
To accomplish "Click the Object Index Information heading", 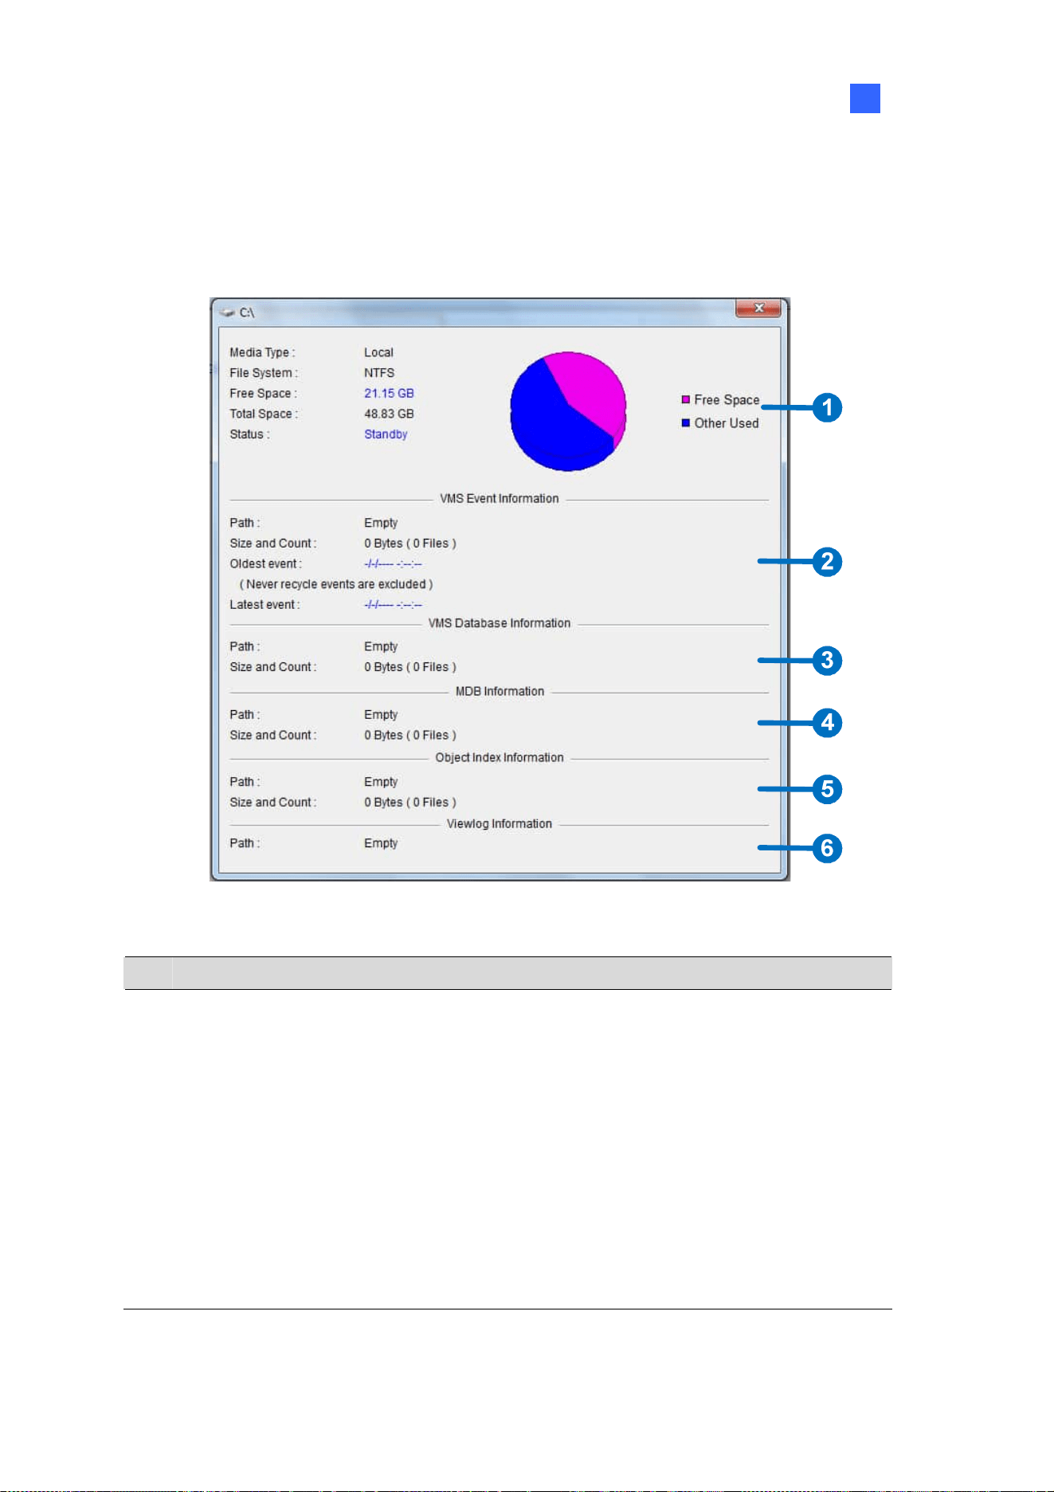I will coord(500,758).
